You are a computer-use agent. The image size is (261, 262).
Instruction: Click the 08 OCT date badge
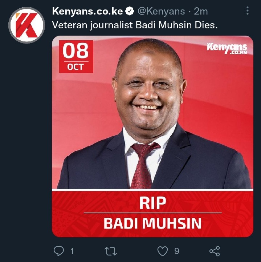76,57
